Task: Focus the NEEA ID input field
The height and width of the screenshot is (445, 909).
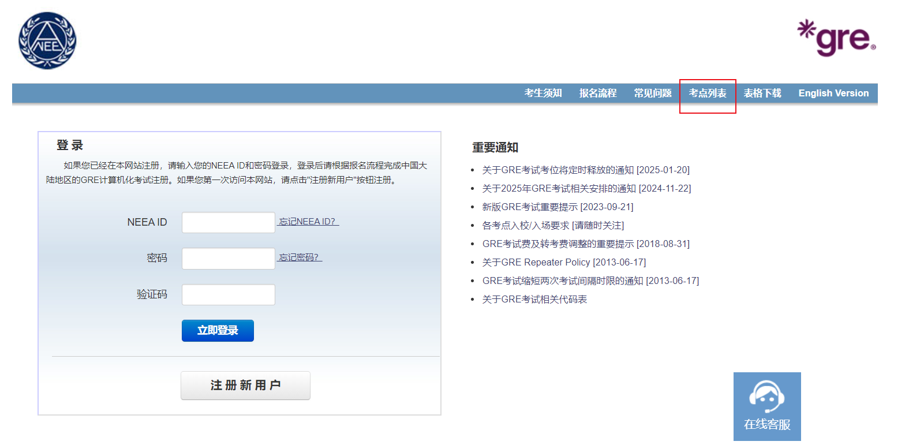Action: coord(228,222)
